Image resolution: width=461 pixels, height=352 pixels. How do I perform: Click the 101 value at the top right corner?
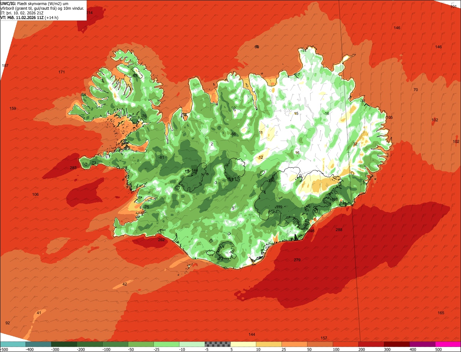[454, 6]
